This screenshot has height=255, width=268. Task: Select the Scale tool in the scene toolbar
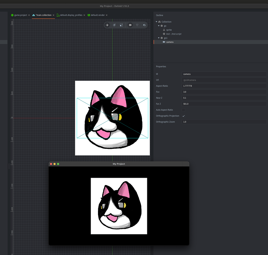tap(121, 25)
